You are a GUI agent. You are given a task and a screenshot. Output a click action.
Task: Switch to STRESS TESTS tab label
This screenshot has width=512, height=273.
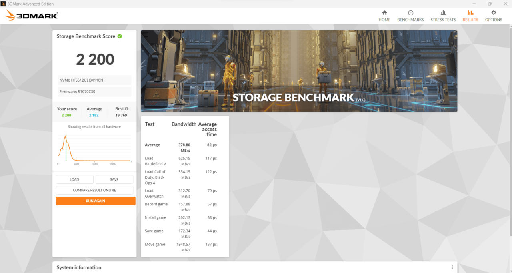(443, 20)
